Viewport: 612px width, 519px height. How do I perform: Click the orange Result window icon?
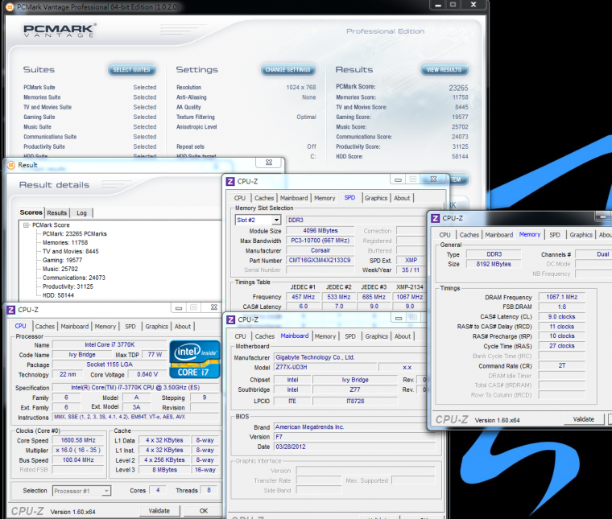click(11, 165)
